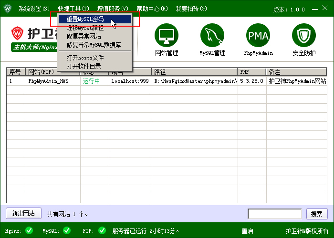334x238 pixels.
Task: Choose 修复异常MySQL数据库 from menu
Action: pyautogui.click(x=95, y=45)
